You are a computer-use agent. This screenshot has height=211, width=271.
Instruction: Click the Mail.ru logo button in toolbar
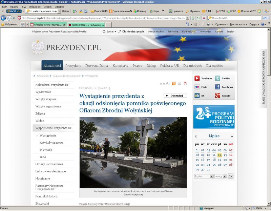[x=14, y=11]
